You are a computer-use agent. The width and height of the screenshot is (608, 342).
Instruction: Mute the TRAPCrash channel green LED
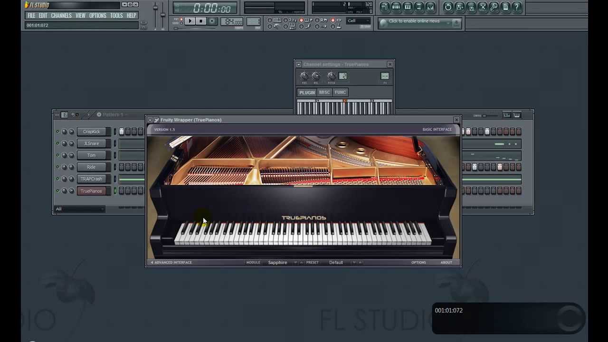pyautogui.click(x=57, y=179)
